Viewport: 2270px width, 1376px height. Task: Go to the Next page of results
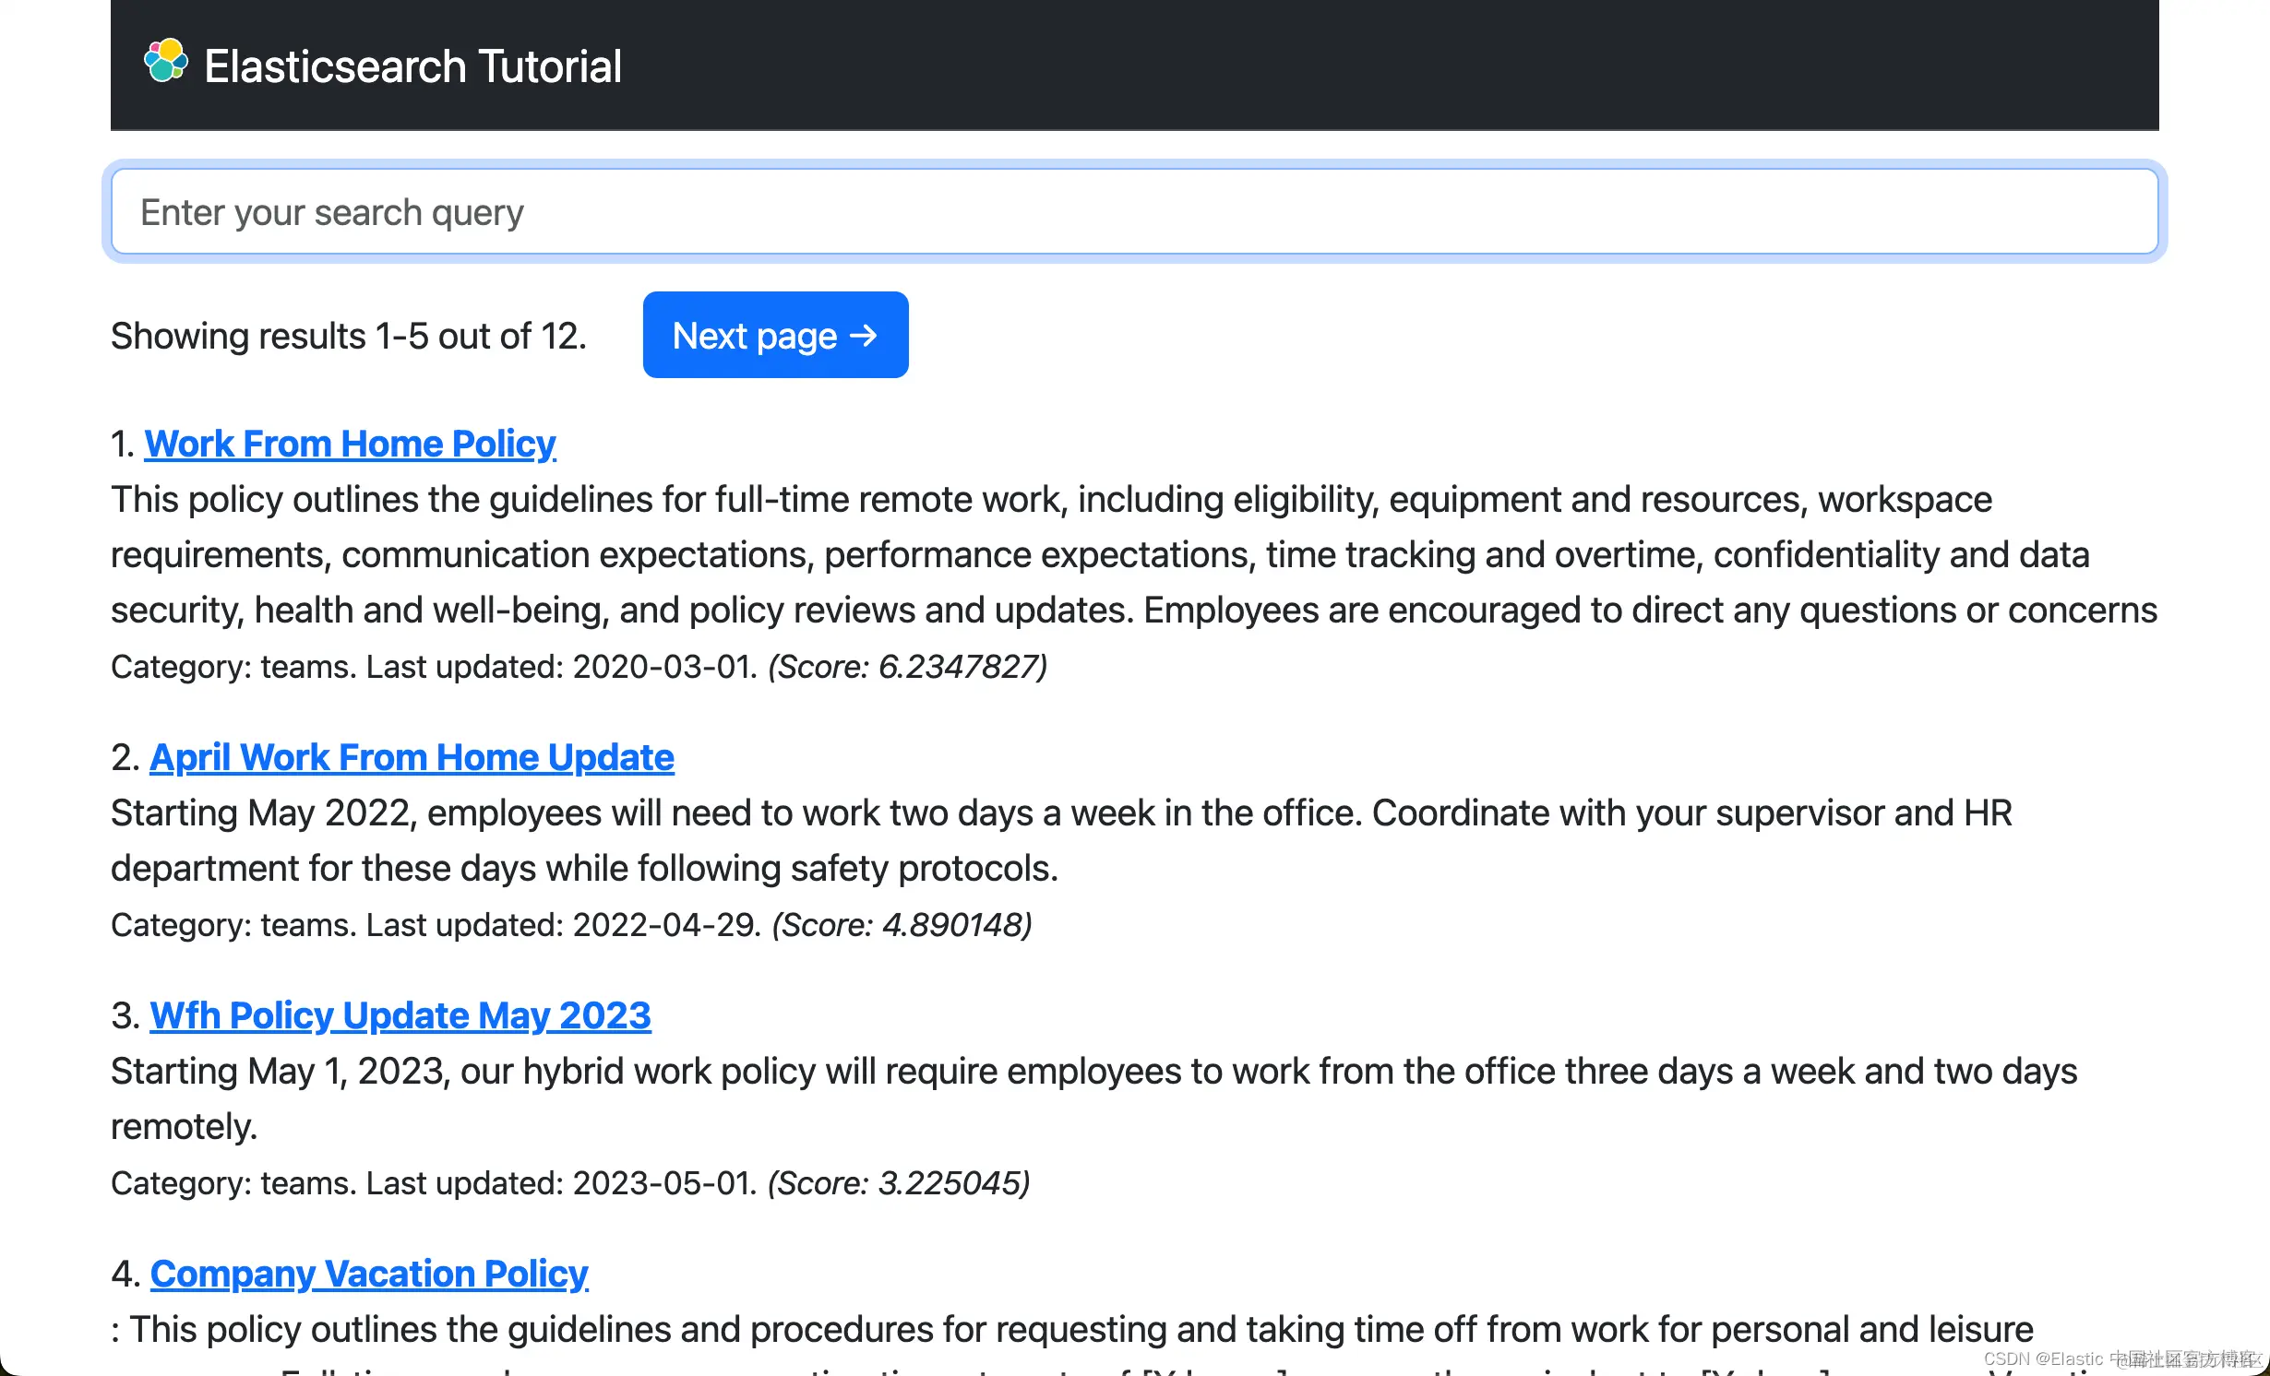pyautogui.click(x=775, y=336)
